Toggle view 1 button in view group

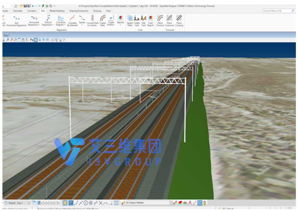(39, 203)
